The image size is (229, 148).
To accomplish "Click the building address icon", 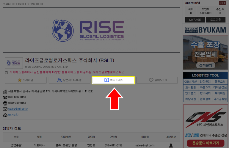I will point(5,92).
